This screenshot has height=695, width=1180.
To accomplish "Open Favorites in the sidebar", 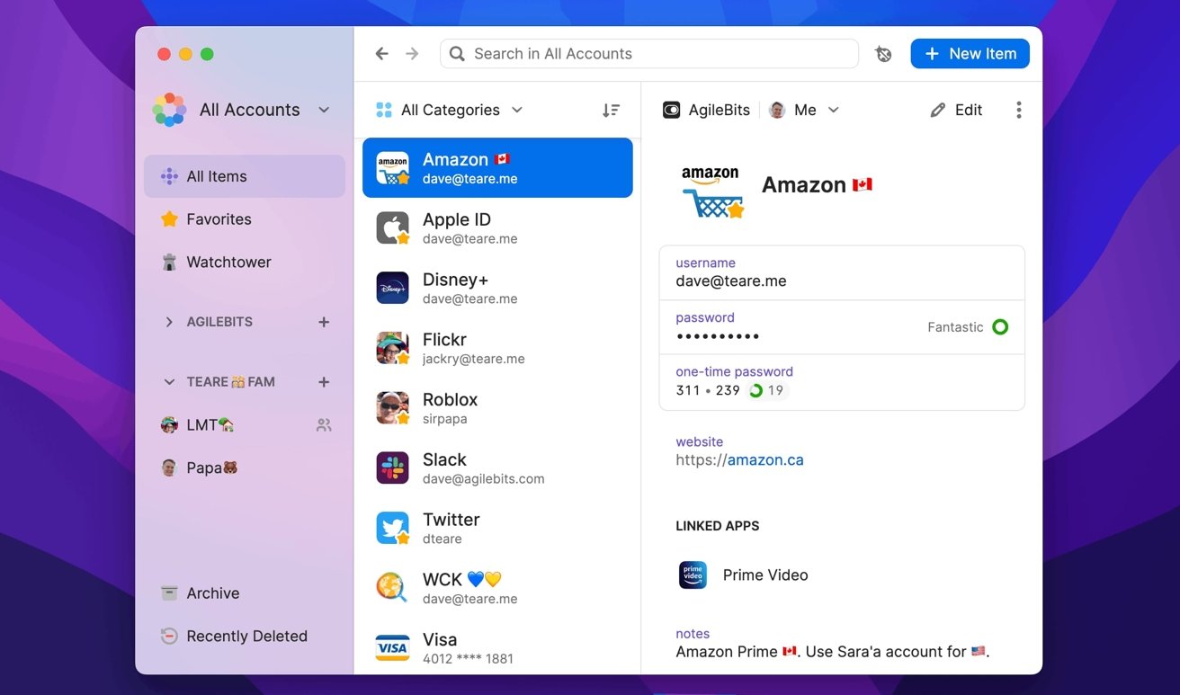I will (245, 219).
